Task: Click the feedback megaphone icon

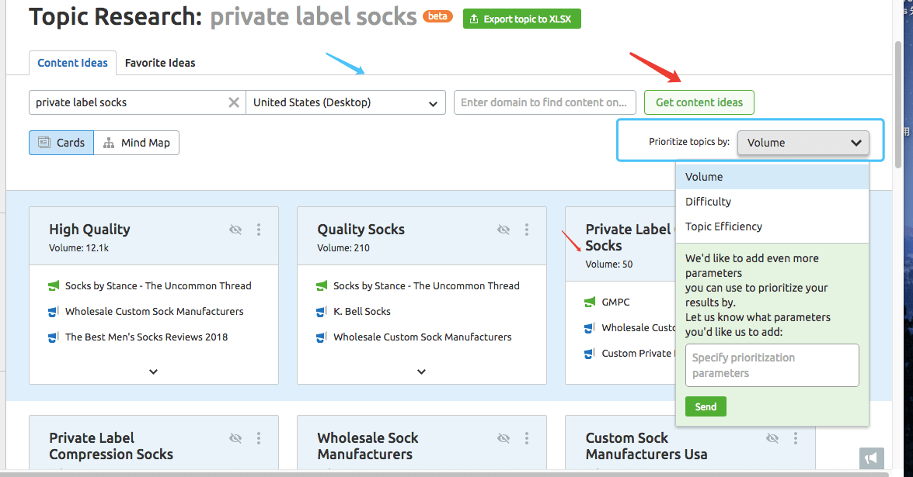Action: [x=872, y=458]
